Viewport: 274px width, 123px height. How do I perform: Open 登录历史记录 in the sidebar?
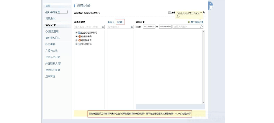tap(52, 57)
